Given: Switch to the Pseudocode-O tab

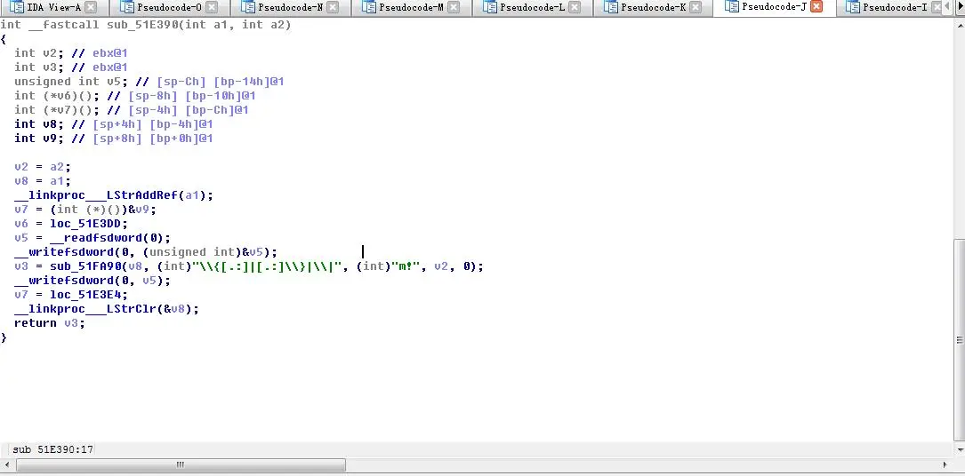Looking at the screenshot, I should pos(169,7).
